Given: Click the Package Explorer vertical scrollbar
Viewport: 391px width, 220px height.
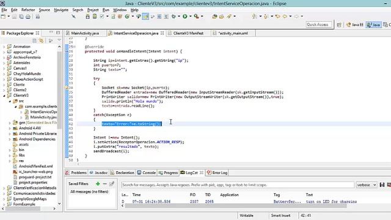Looking at the screenshot, I should click(59, 90).
